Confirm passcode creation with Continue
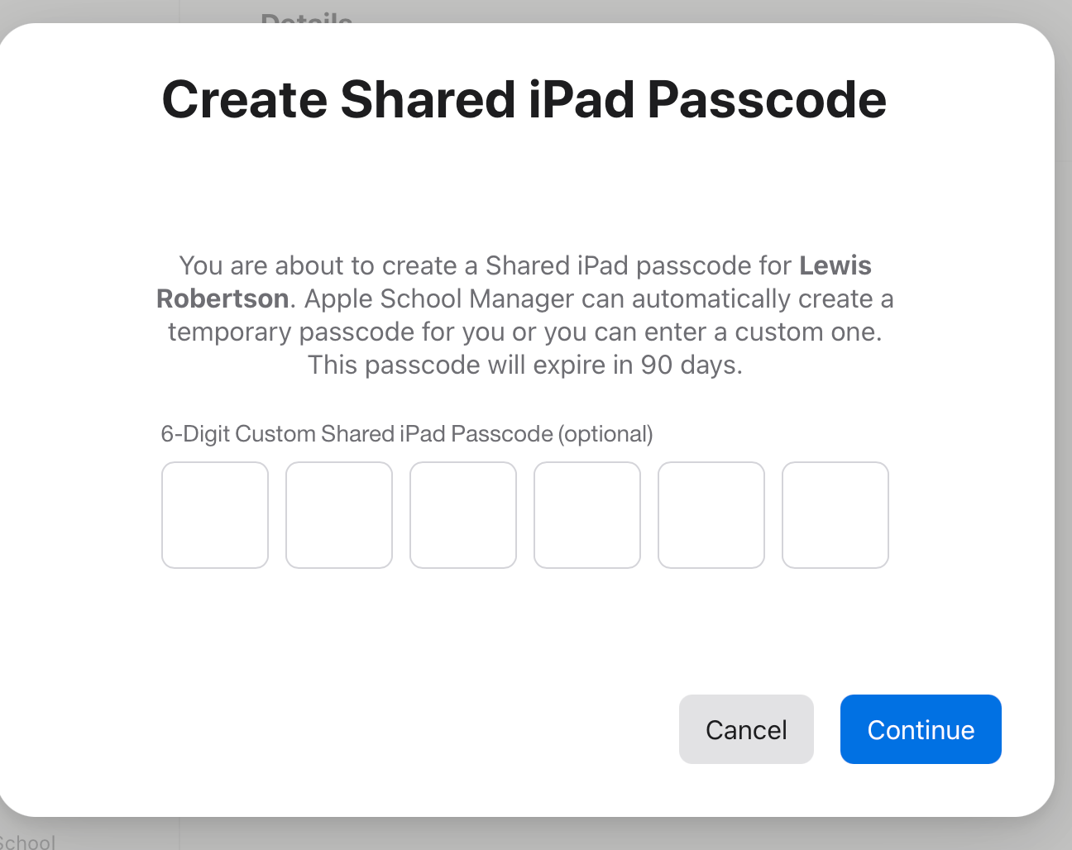1072x850 pixels. (x=920, y=729)
